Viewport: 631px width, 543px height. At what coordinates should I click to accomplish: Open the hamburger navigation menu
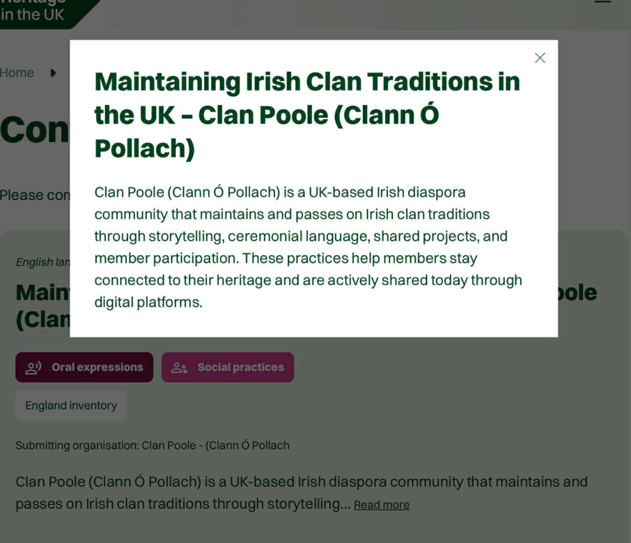603,2
